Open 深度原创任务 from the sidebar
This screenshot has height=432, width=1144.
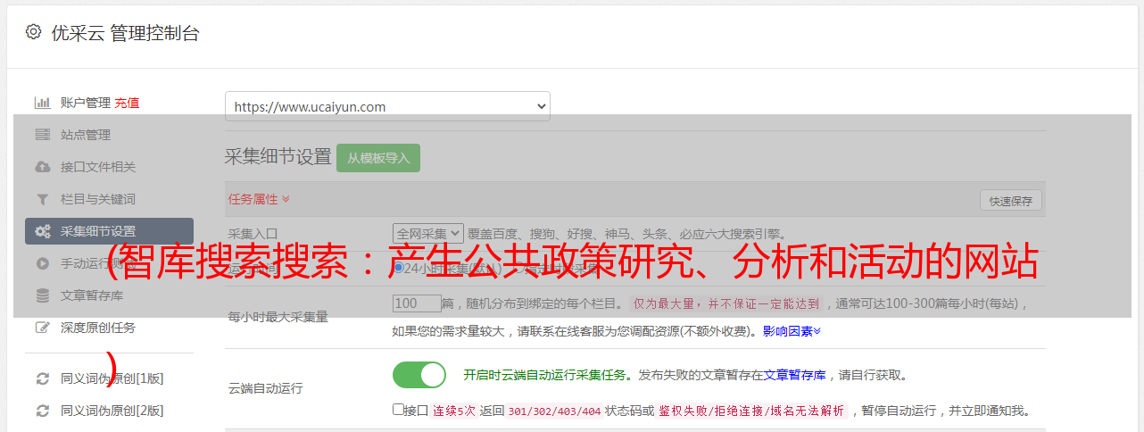98,328
